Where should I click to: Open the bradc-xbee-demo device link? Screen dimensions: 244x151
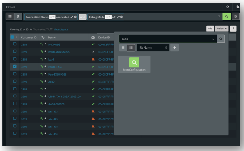[x=59, y=52]
